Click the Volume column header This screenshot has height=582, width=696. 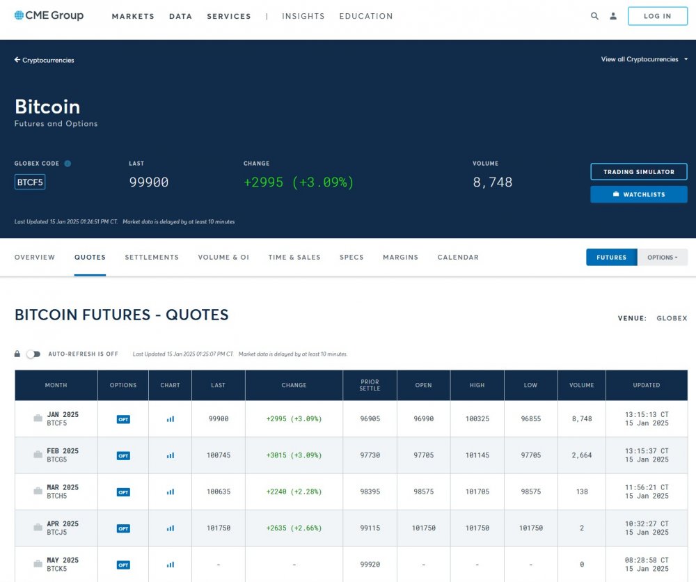581,386
